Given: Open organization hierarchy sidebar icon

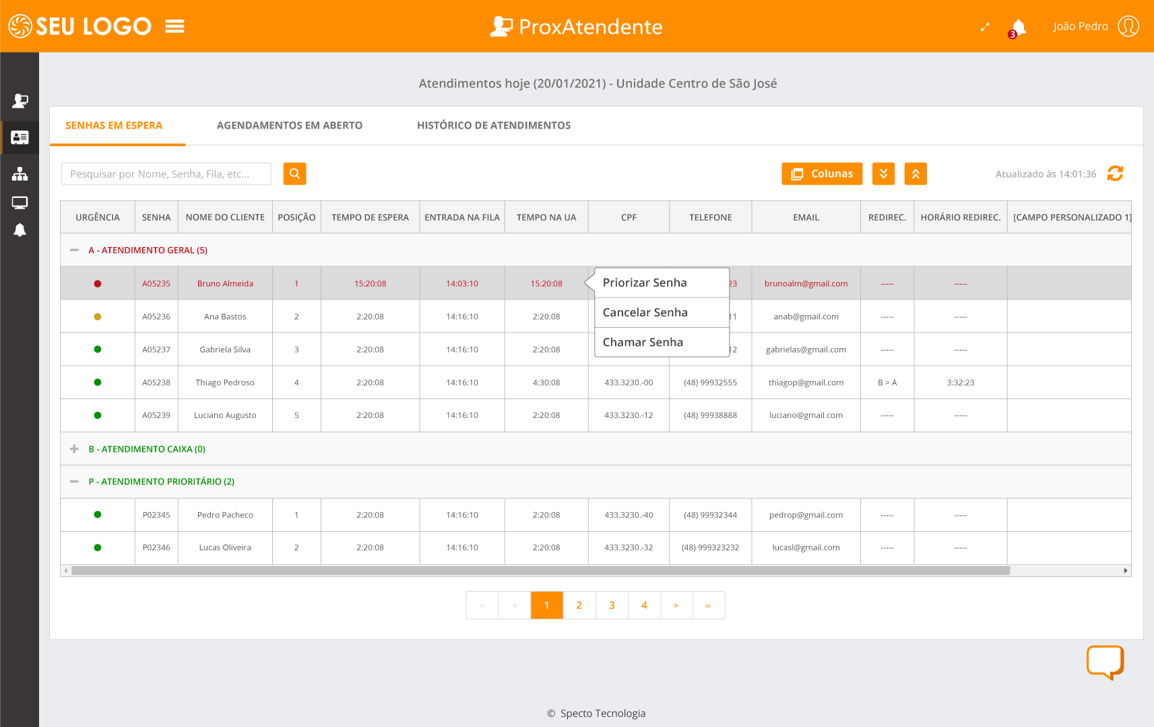Looking at the screenshot, I should point(20,174).
